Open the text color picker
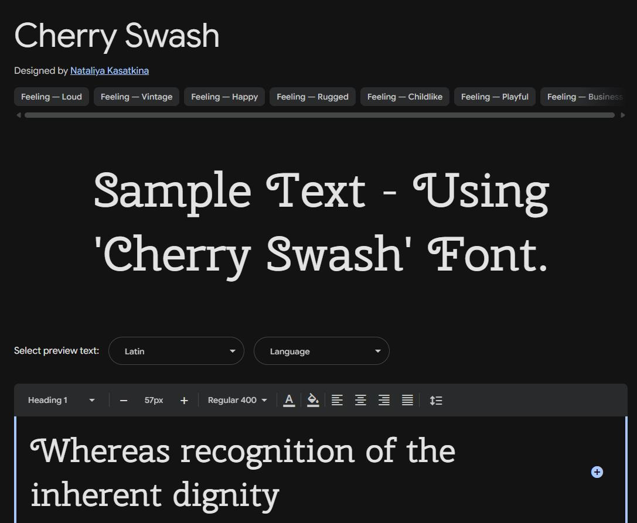 [x=289, y=401]
